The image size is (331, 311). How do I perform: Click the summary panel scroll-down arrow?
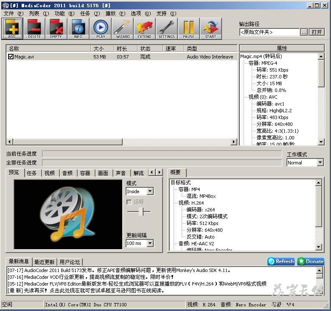319,247
